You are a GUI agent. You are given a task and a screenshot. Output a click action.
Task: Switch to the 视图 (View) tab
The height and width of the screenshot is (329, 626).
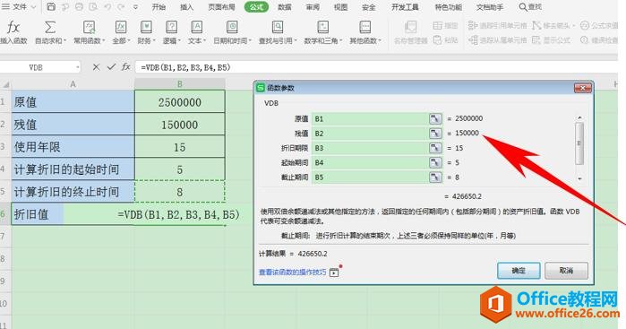(340, 7)
